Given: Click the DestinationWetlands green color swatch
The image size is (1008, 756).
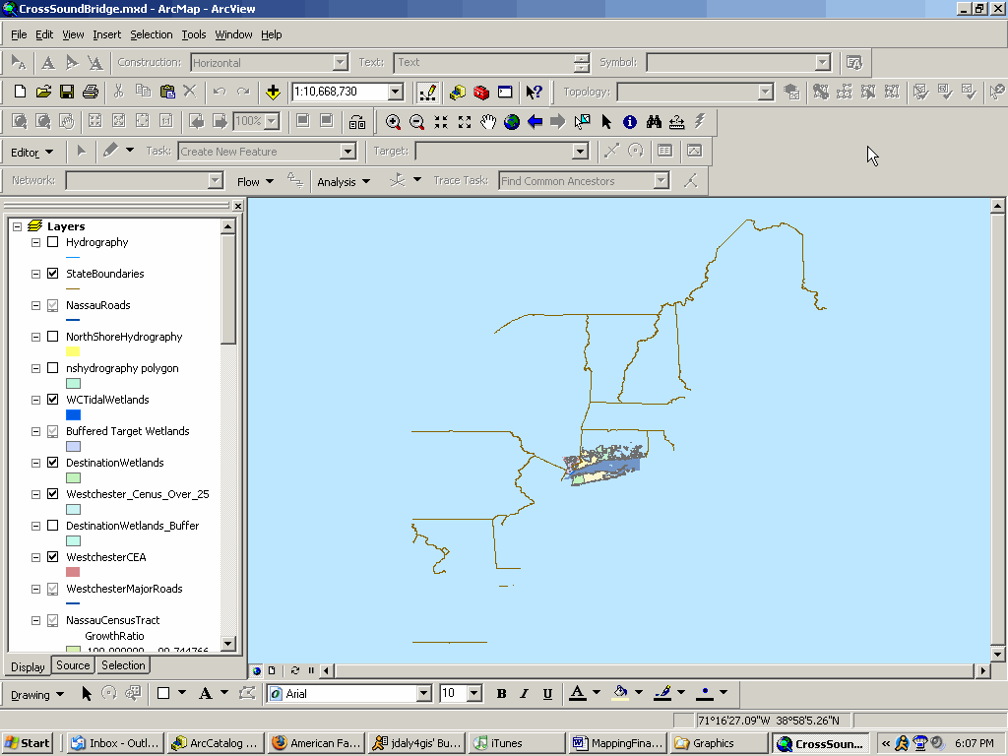Looking at the screenshot, I should (73, 477).
